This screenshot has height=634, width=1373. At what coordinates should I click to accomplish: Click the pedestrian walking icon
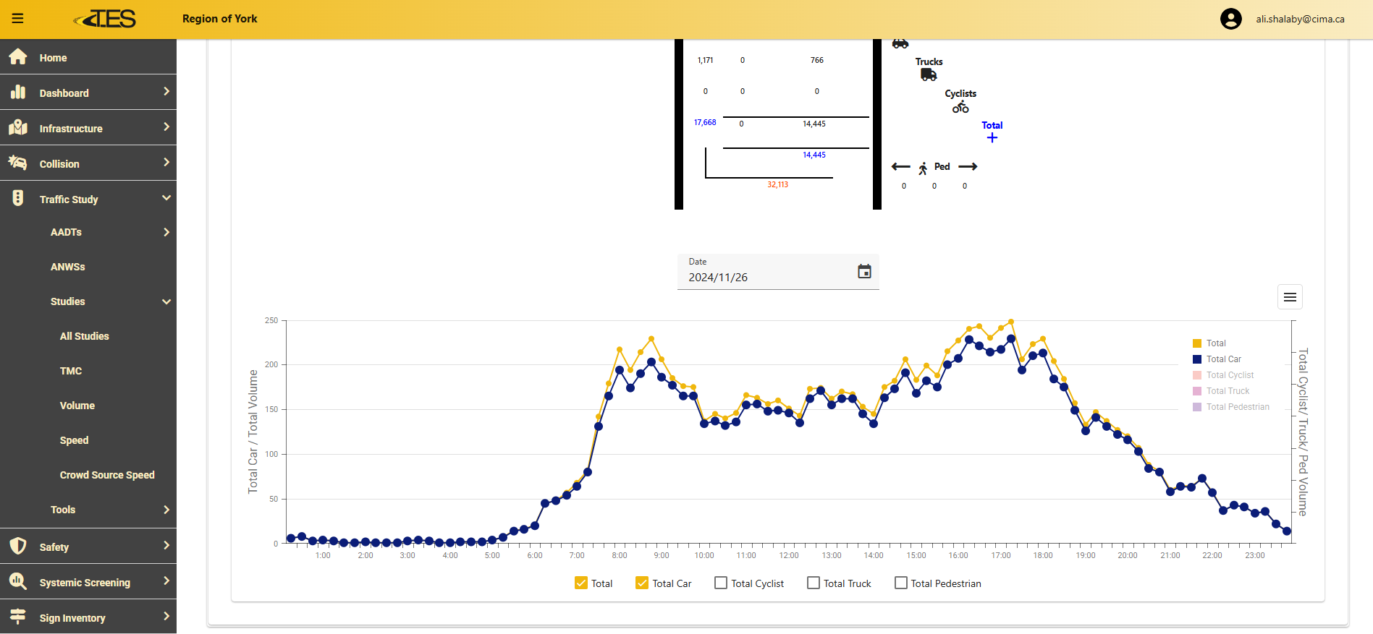(923, 168)
